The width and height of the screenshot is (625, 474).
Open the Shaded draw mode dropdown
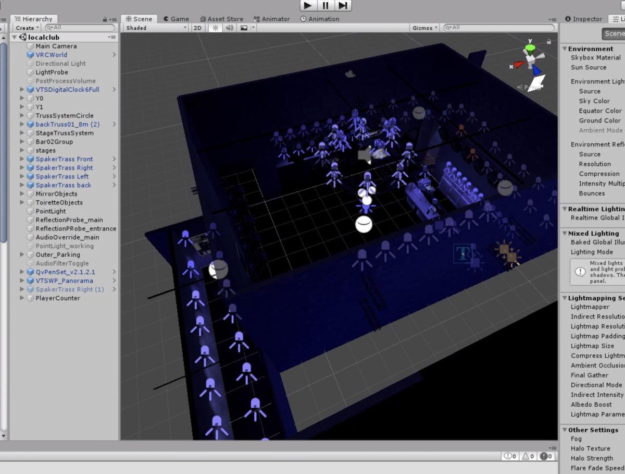coord(156,28)
